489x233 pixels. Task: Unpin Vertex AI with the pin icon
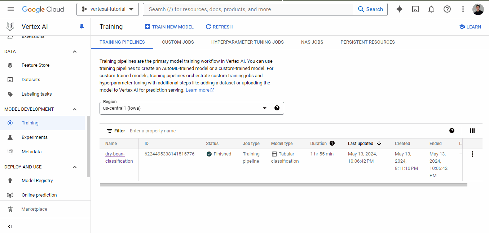tap(82, 27)
